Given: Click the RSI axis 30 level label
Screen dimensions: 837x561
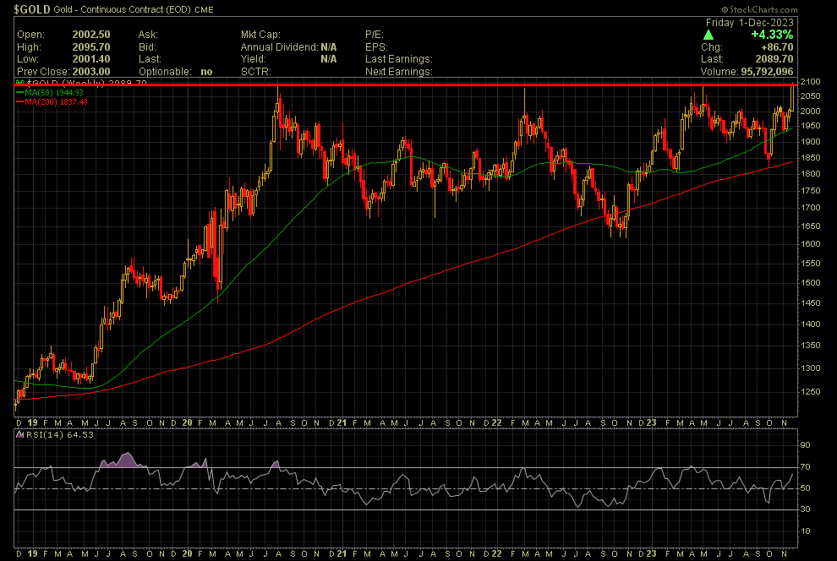Looking at the screenshot, I should 805,509.
